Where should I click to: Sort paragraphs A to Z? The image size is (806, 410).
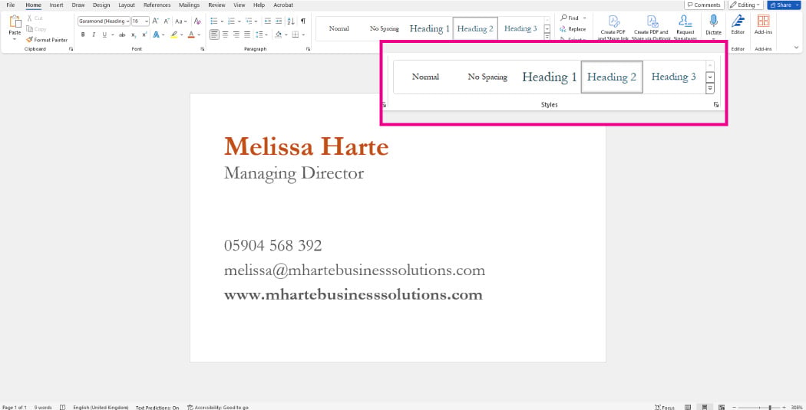coord(290,21)
